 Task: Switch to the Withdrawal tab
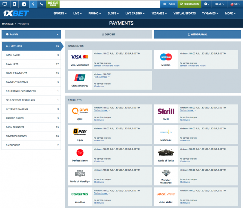197,34
